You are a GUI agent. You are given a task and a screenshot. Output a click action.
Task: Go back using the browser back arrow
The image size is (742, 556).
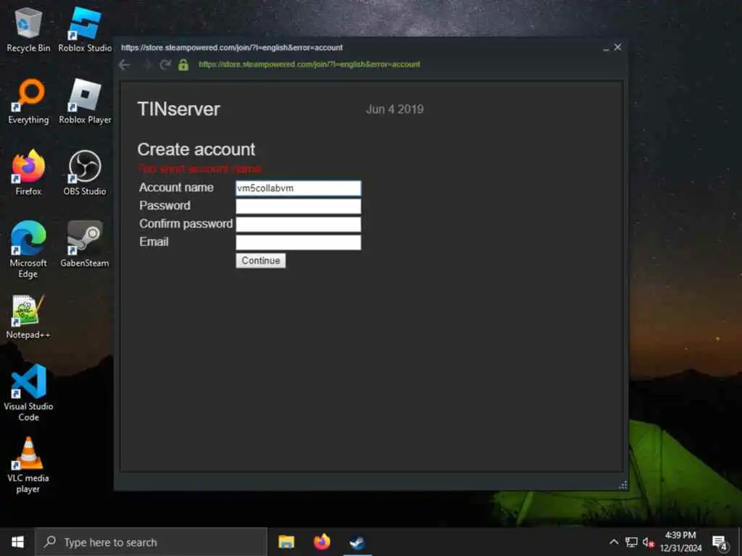pos(125,64)
